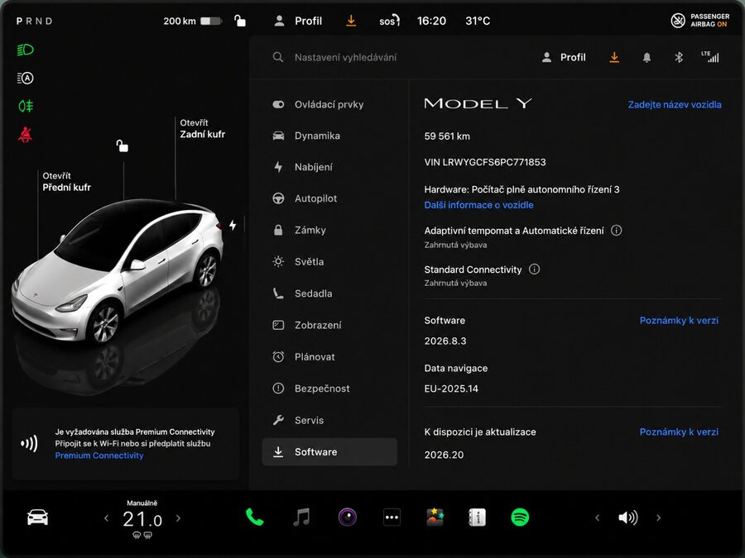Increase cabin temperature

[x=178, y=518]
